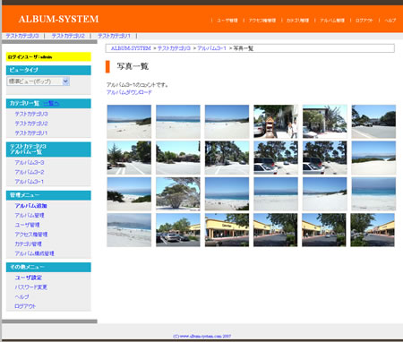Open the fourth thumbnail in the third row

pyautogui.click(x=276, y=194)
